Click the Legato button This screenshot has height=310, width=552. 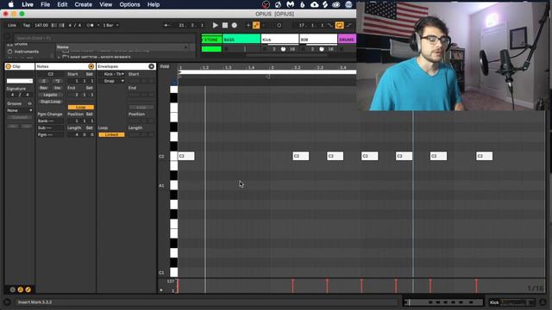click(x=50, y=95)
